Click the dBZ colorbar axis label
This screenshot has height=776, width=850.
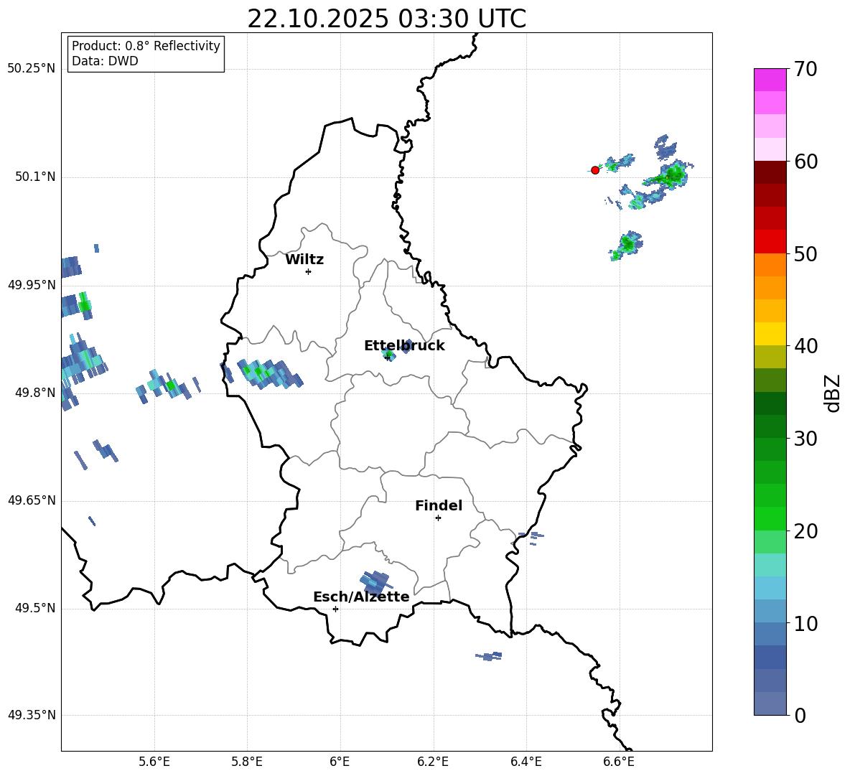pyautogui.click(x=833, y=393)
